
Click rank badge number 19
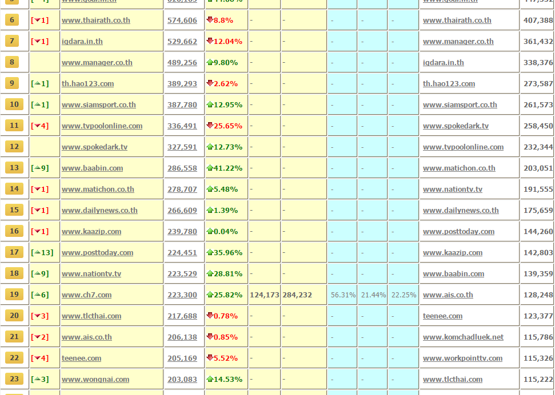[x=14, y=295]
